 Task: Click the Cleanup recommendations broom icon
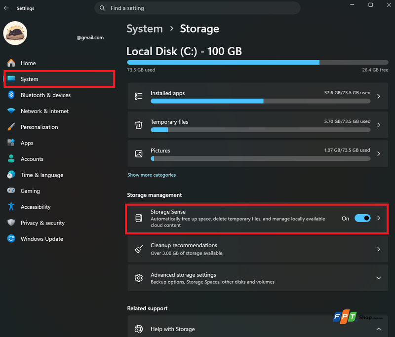click(x=139, y=249)
